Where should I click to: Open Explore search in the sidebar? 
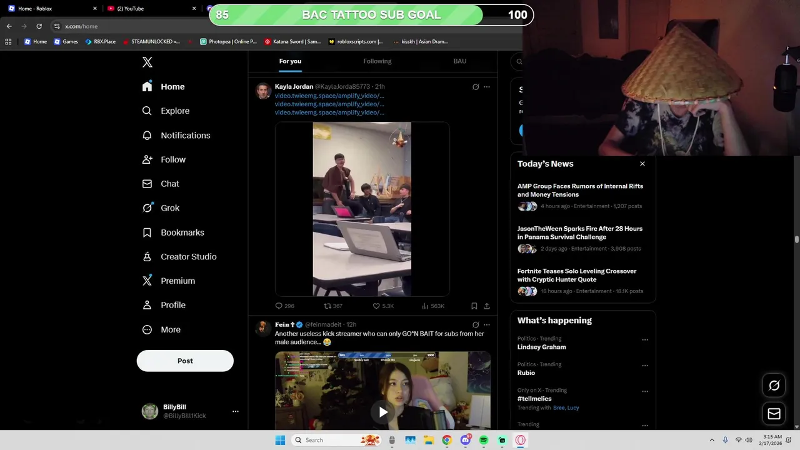[166, 111]
